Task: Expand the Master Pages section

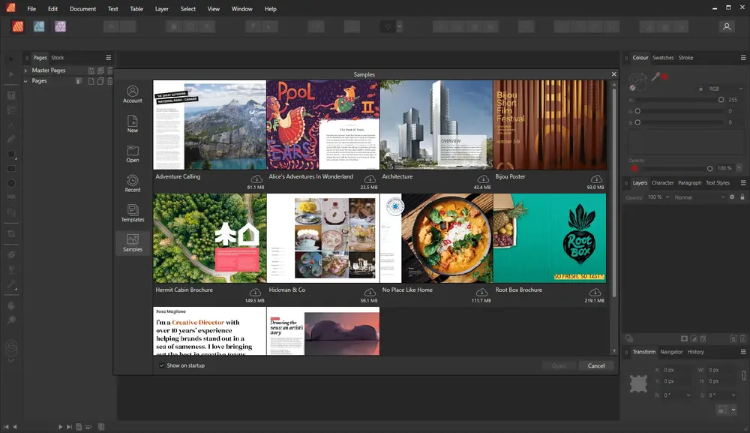Action: pyautogui.click(x=25, y=71)
